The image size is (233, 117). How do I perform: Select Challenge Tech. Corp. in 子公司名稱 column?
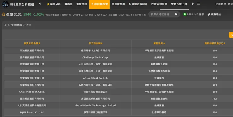[95, 57]
